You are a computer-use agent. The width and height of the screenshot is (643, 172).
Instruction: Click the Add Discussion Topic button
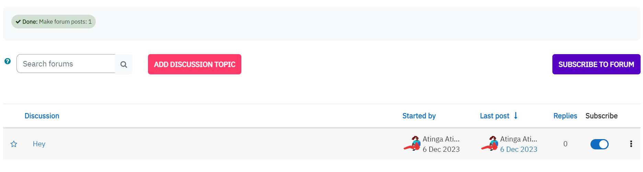click(195, 64)
